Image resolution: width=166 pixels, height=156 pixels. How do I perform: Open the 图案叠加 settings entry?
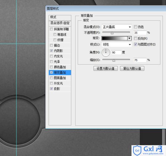pyautogui.click(x=60, y=78)
